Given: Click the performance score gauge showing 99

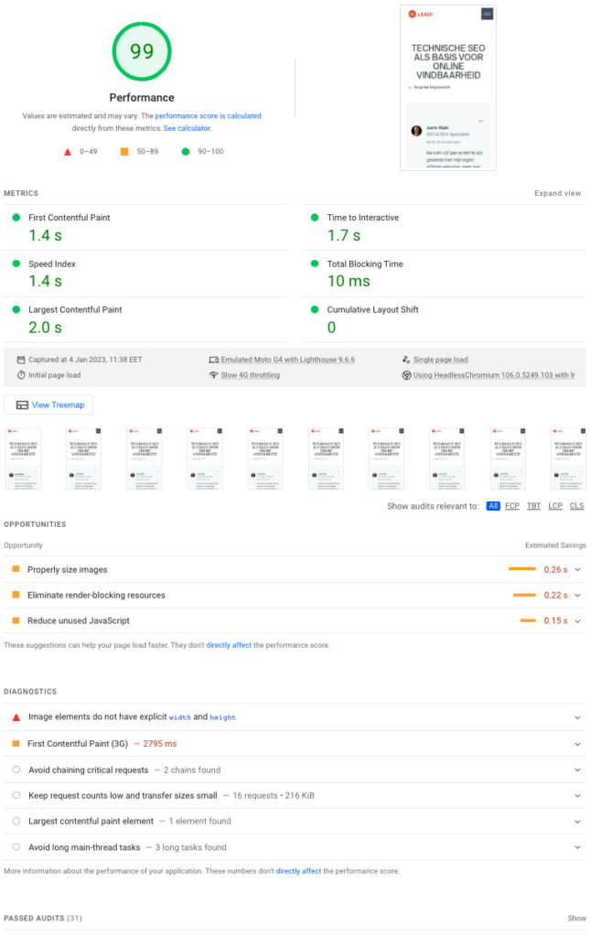Looking at the screenshot, I should click(142, 51).
